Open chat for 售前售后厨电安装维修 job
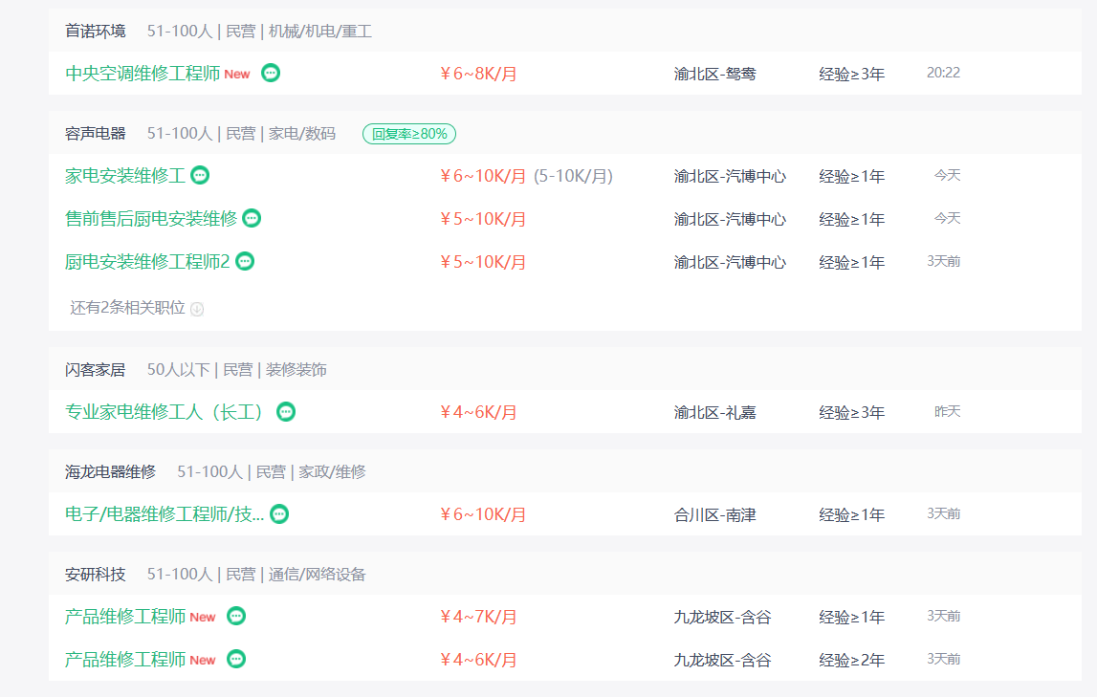 [252, 218]
